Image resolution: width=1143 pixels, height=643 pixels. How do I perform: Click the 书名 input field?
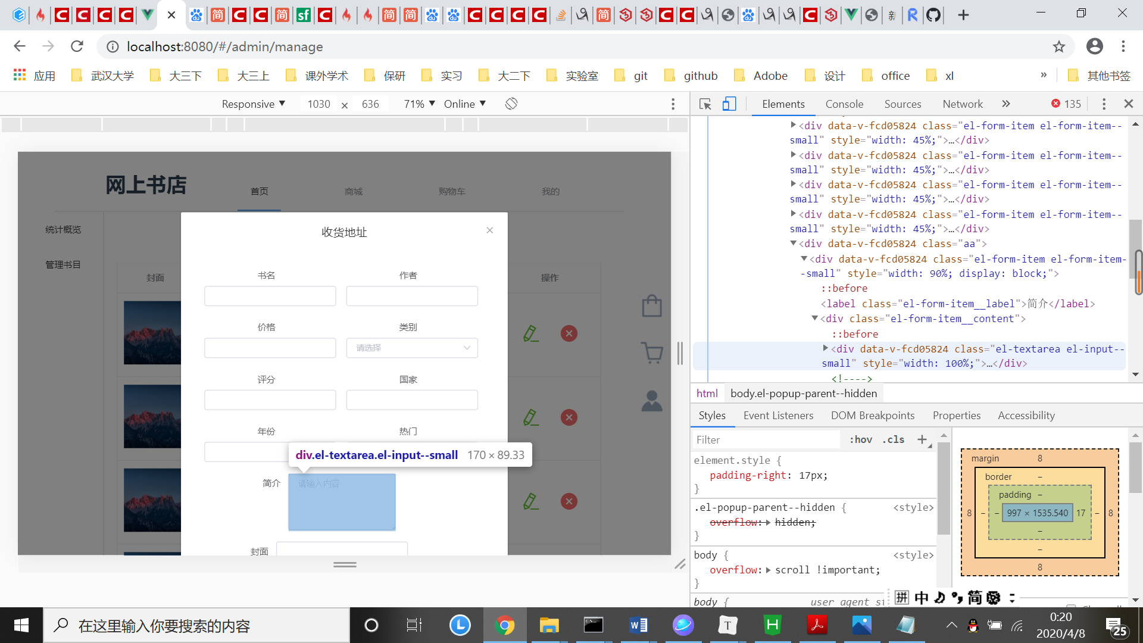coord(270,296)
